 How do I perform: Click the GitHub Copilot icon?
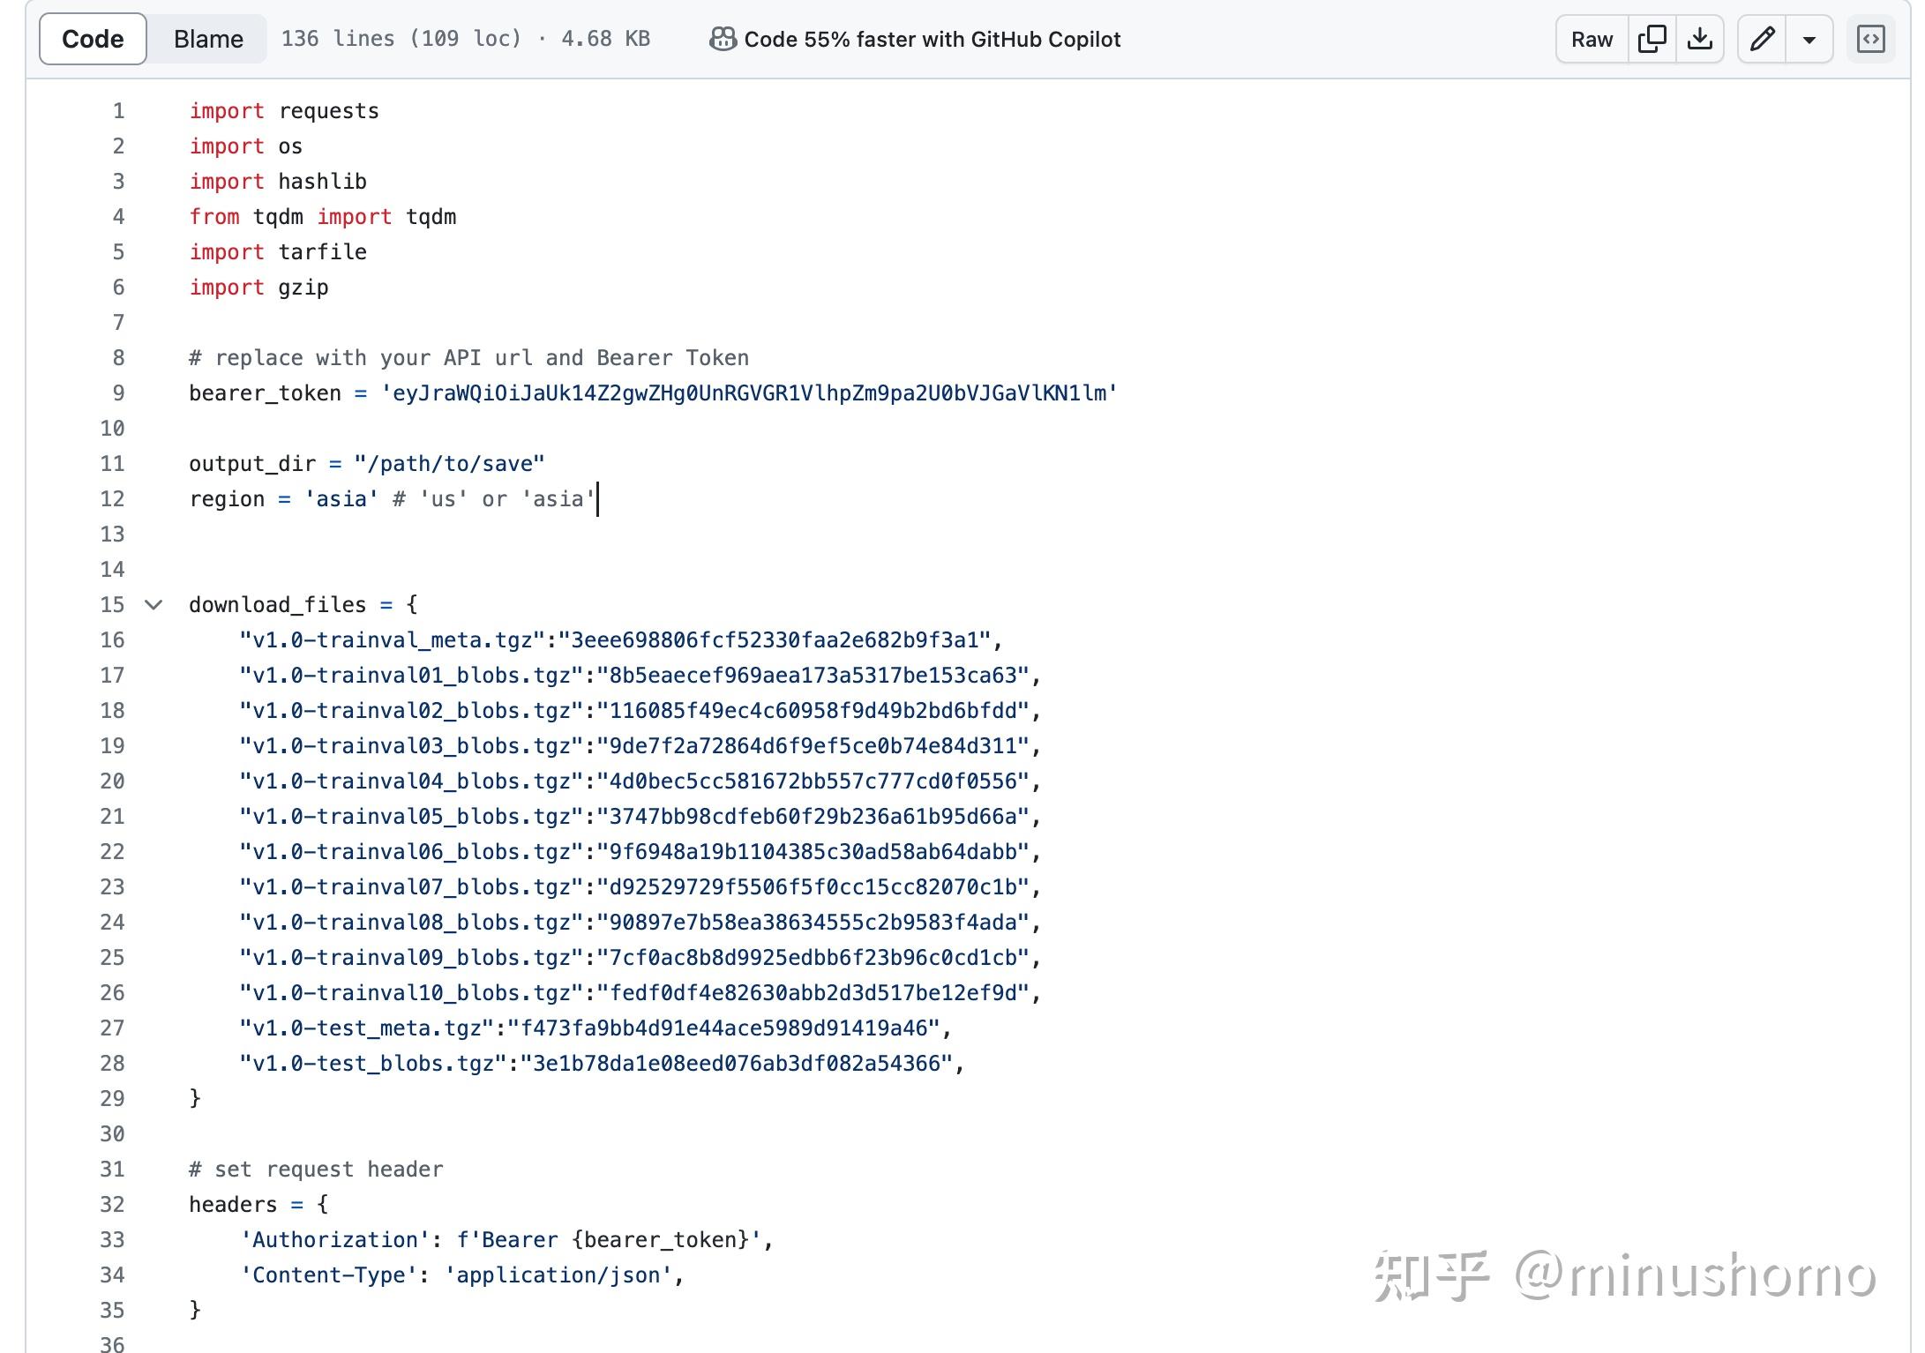point(723,39)
